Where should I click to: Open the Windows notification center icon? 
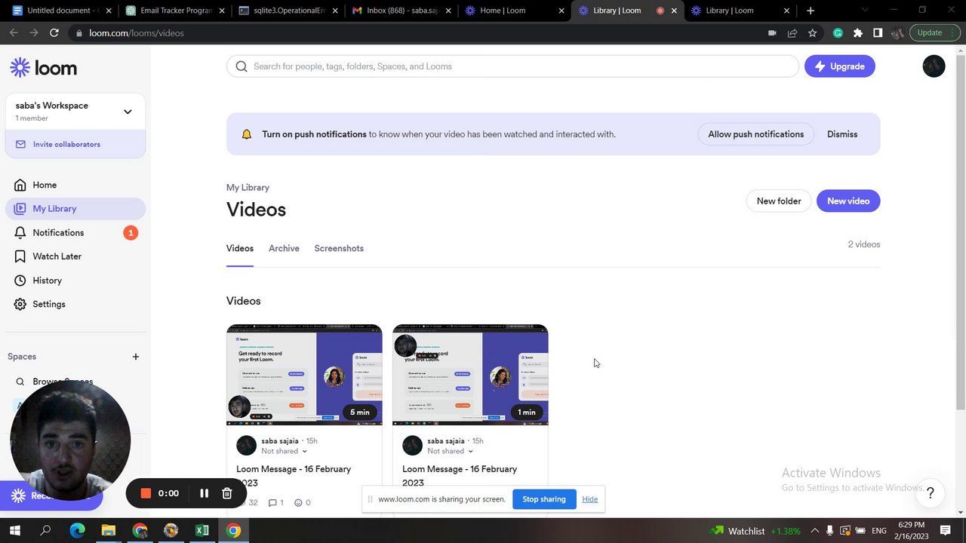pyautogui.click(x=945, y=531)
